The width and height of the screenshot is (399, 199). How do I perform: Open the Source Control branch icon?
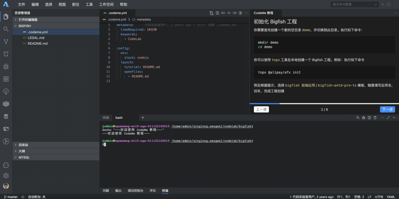click(x=6, y=41)
